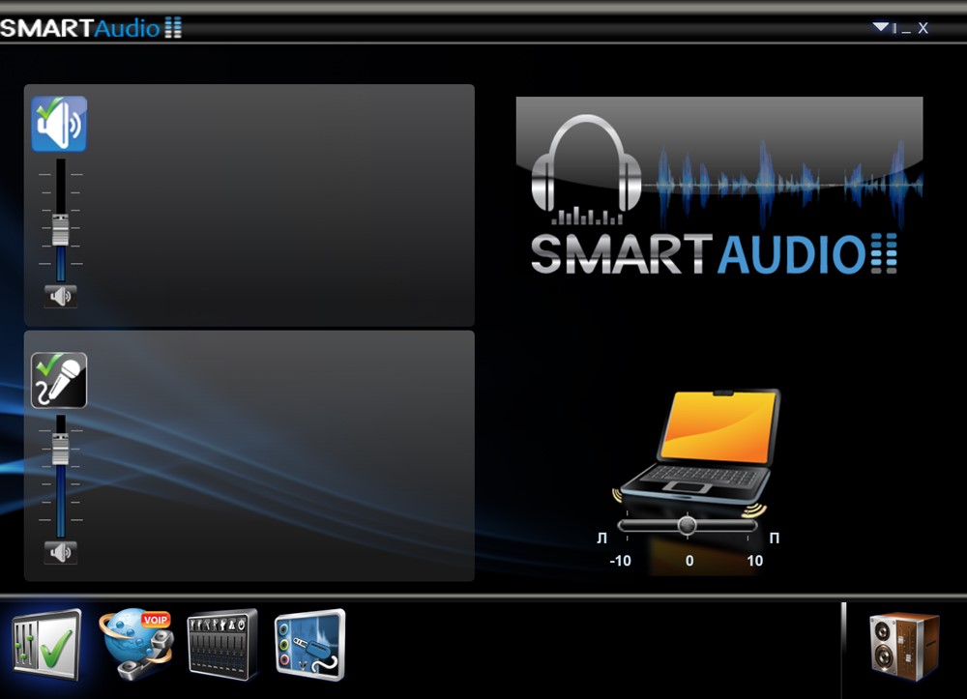The width and height of the screenshot is (967, 699).
Task: Open the volume mixer tab with checkmark
Action: (x=46, y=646)
